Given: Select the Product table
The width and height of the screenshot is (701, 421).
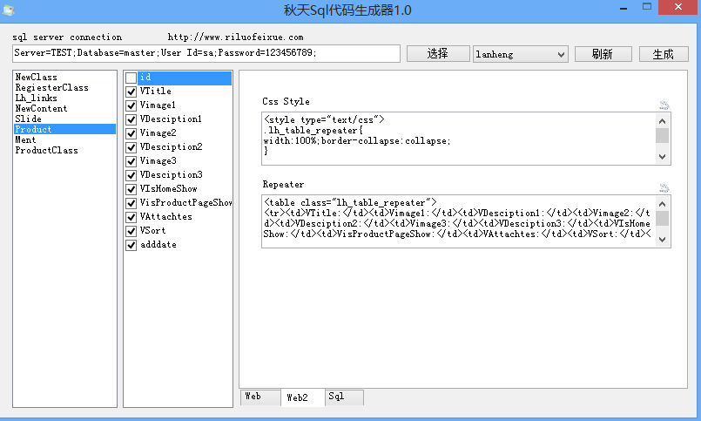Looking at the screenshot, I should [x=64, y=129].
